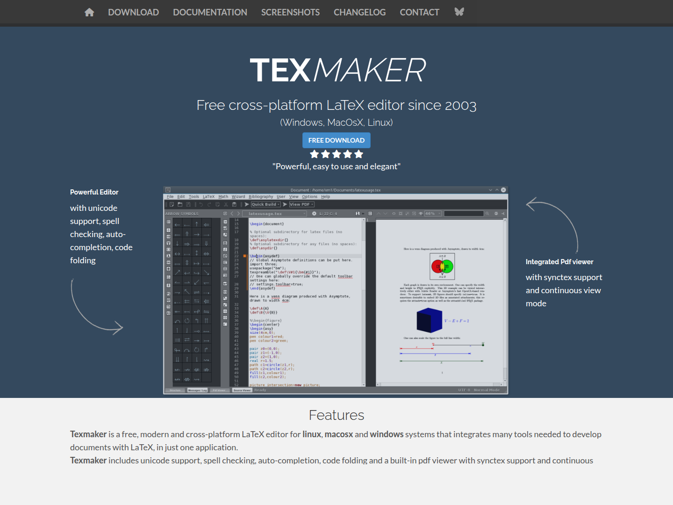Click run arrow before View PDF
This screenshot has width=673, height=505.
[285, 204]
